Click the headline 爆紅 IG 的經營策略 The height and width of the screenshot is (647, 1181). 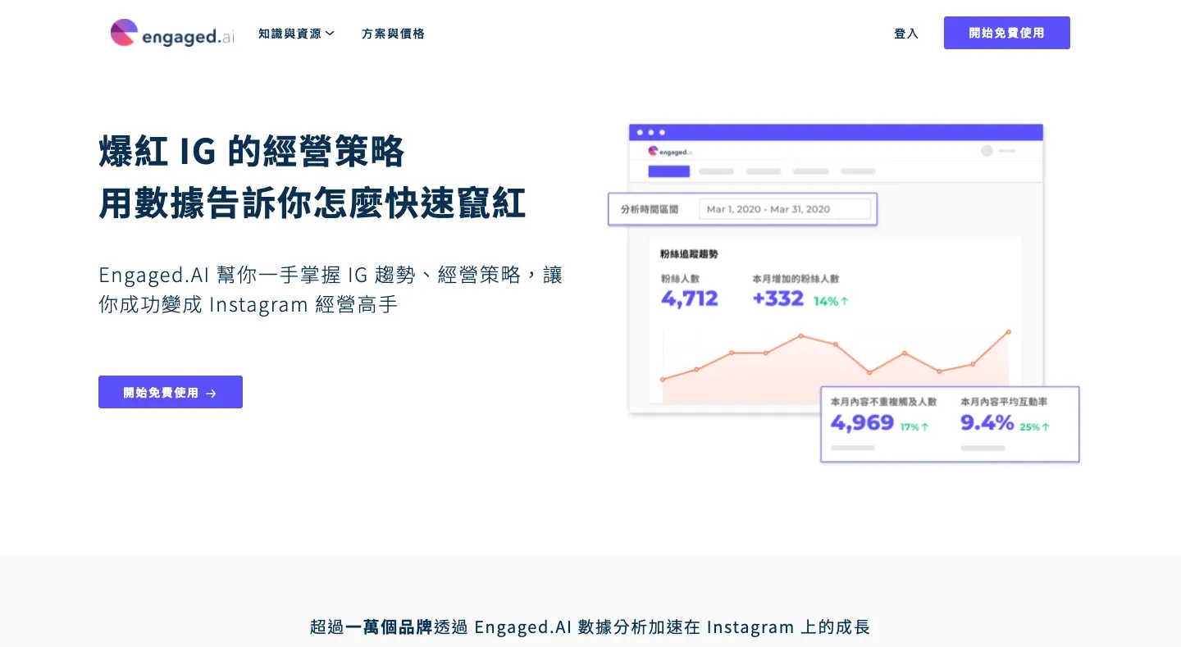[x=252, y=151]
